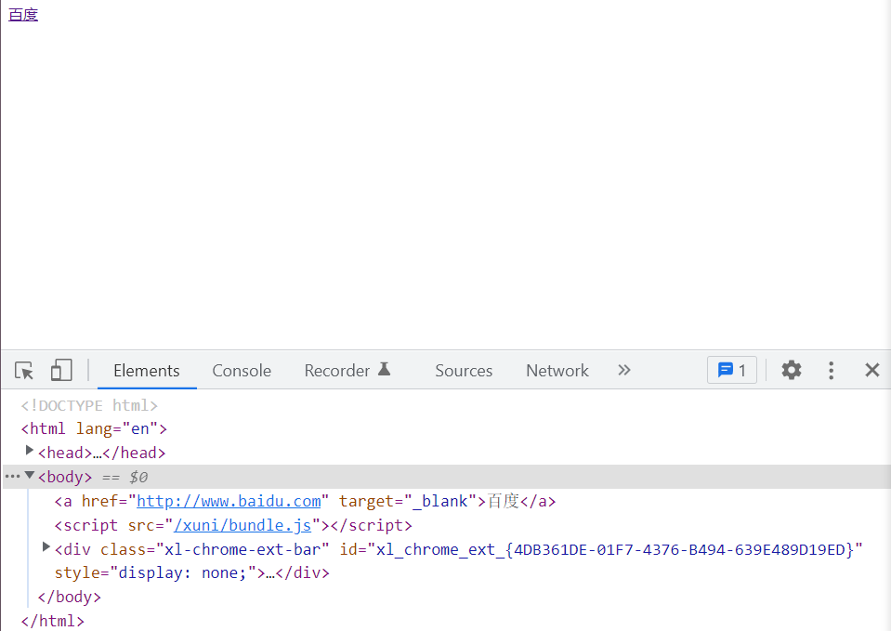Select the closing </html> tag
891x631 pixels.
52,621
